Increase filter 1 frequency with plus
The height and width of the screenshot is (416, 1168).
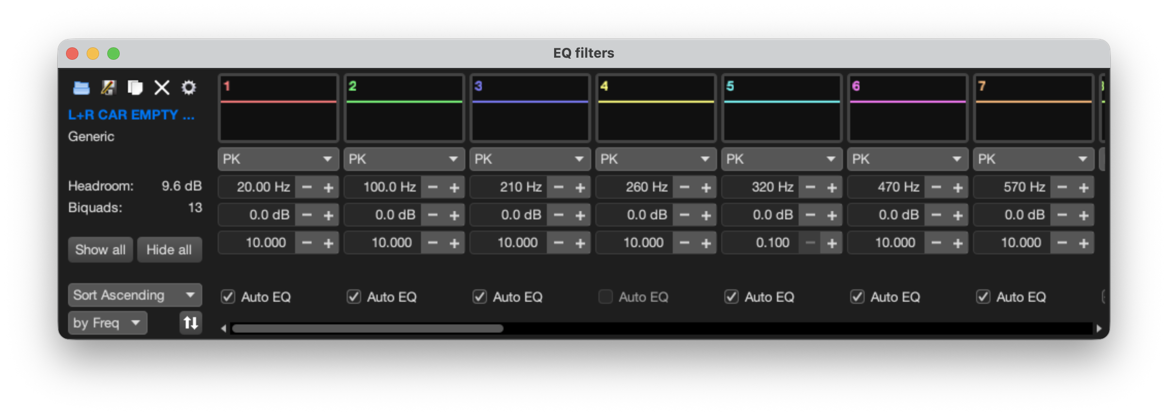tap(328, 187)
